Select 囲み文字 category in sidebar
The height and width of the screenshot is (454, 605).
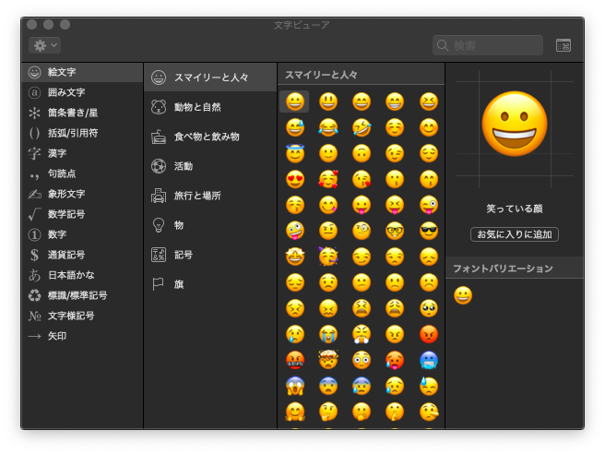click(65, 92)
